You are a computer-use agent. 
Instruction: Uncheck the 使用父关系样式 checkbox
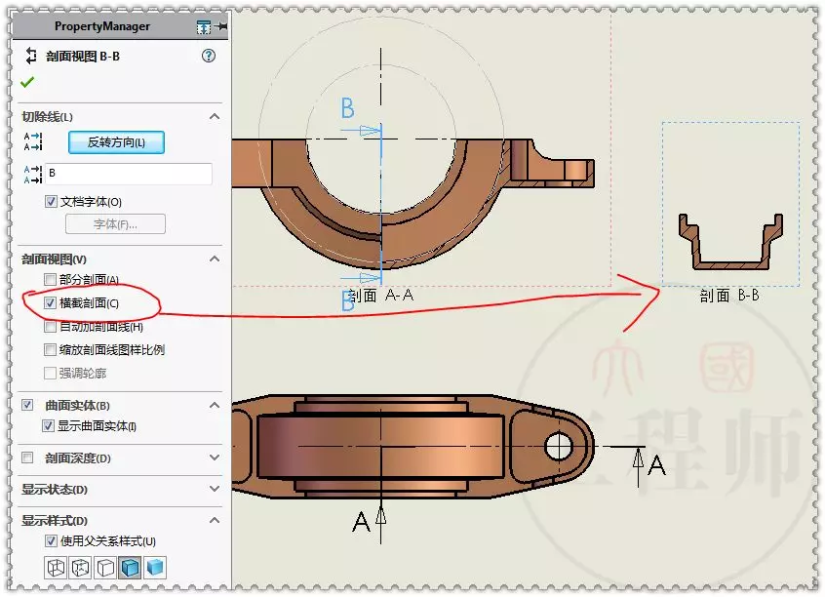pyautogui.click(x=51, y=540)
